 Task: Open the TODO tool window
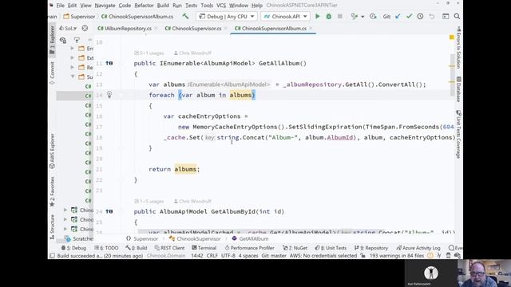(106, 248)
